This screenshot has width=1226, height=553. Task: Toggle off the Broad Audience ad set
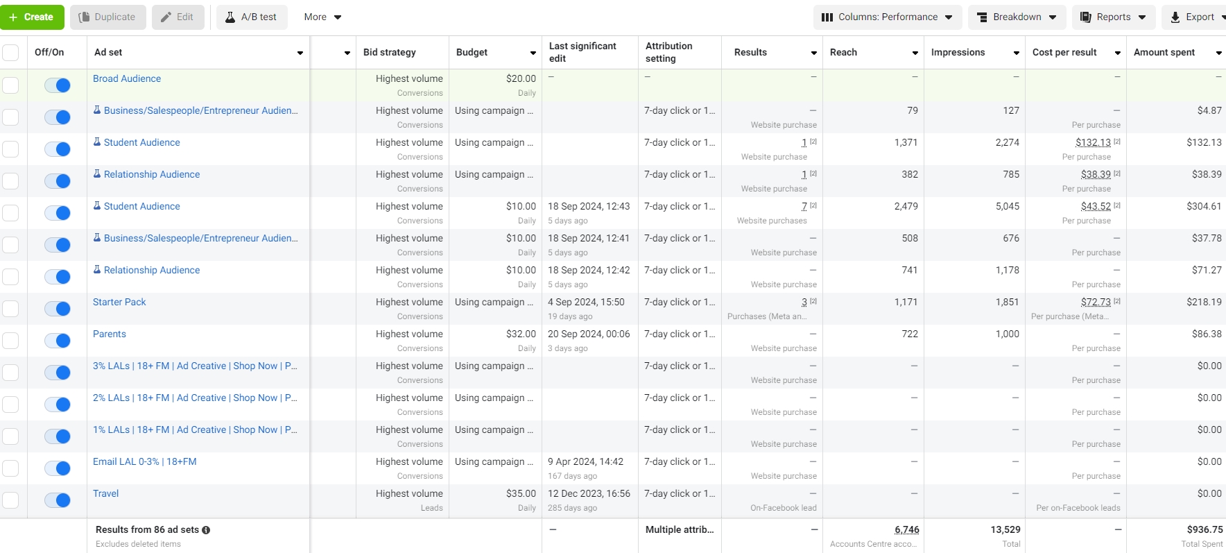pyautogui.click(x=58, y=85)
